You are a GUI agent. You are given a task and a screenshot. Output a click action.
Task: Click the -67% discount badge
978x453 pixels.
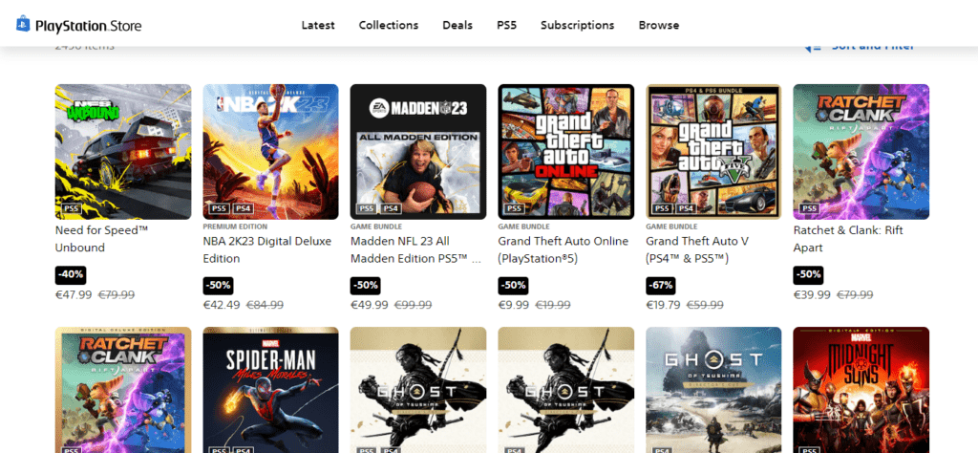(661, 285)
